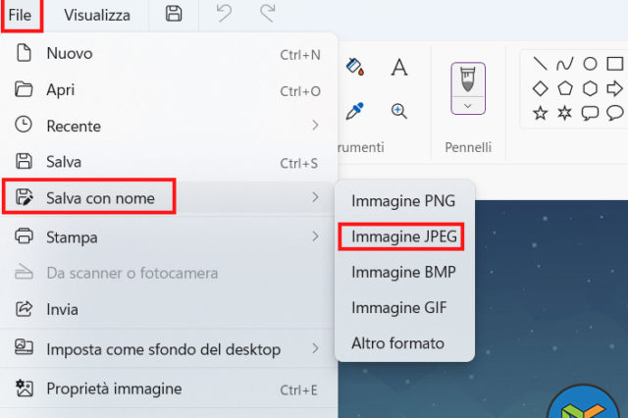Open the Visualizza menu
The width and height of the screenshot is (628, 418).
96,15
